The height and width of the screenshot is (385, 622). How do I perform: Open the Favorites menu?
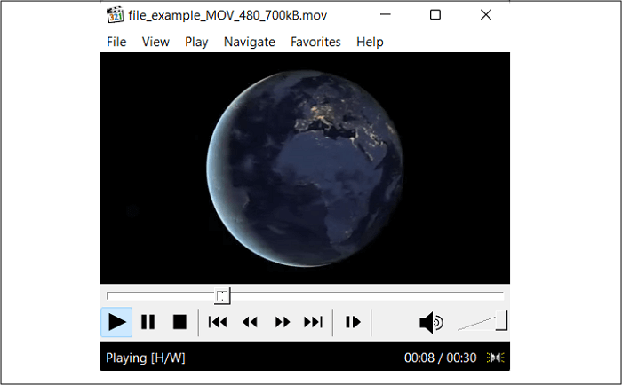(x=315, y=42)
